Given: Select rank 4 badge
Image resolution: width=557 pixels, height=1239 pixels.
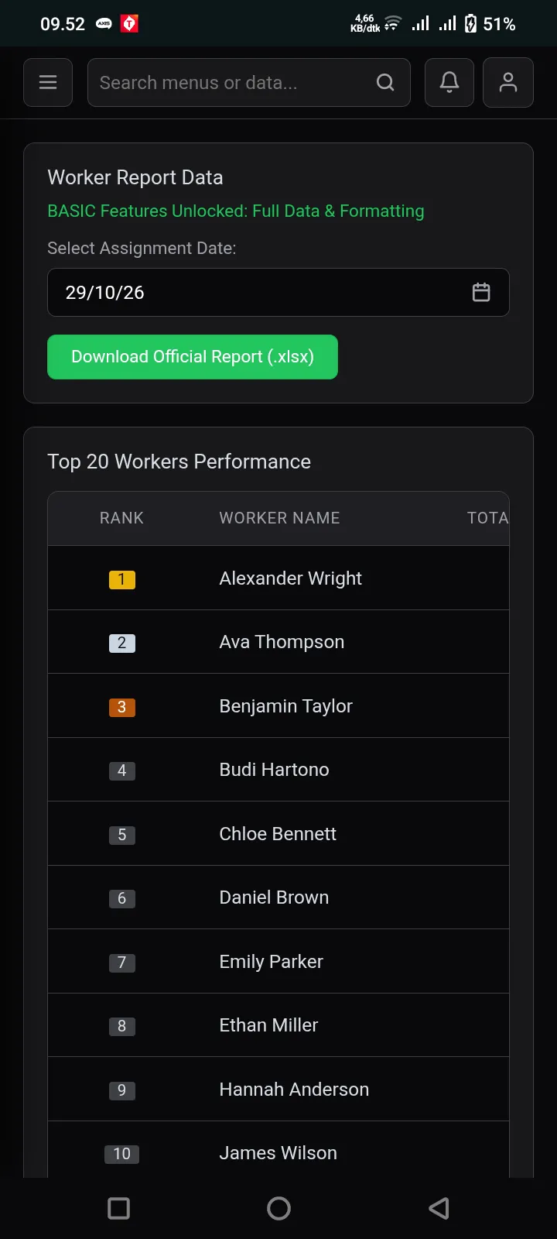Looking at the screenshot, I should coord(122,771).
